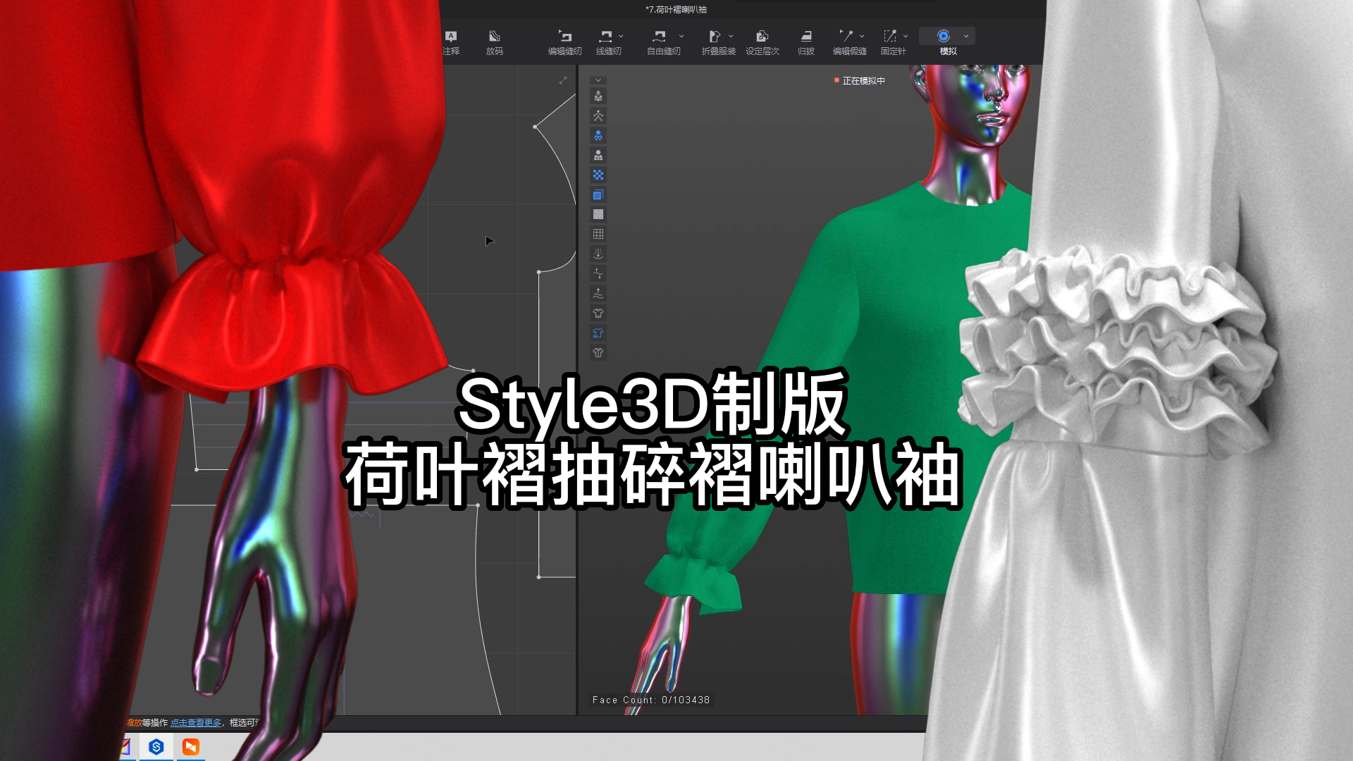1353x761 pixels.
Task: Toggle the wireframe grid display icon
Action: tap(598, 235)
